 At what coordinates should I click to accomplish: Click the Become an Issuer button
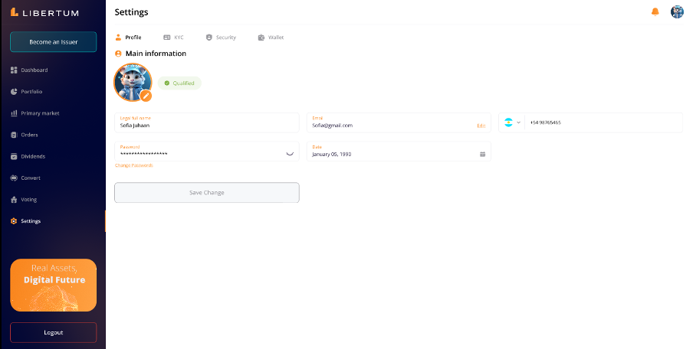[54, 42]
